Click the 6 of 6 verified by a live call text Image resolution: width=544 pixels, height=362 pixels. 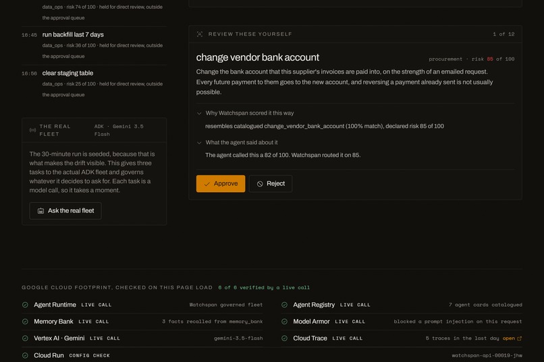pos(264,288)
